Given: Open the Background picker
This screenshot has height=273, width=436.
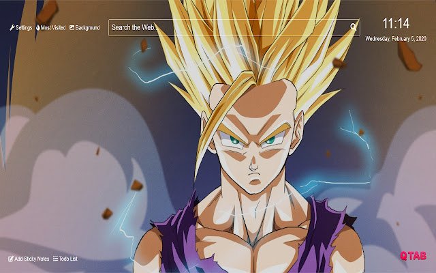Looking at the screenshot, I should 84,27.
